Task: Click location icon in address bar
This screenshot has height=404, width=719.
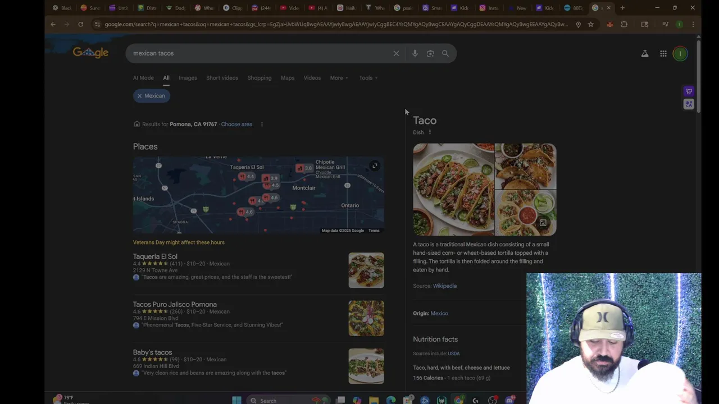Action: [x=578, y=24]
